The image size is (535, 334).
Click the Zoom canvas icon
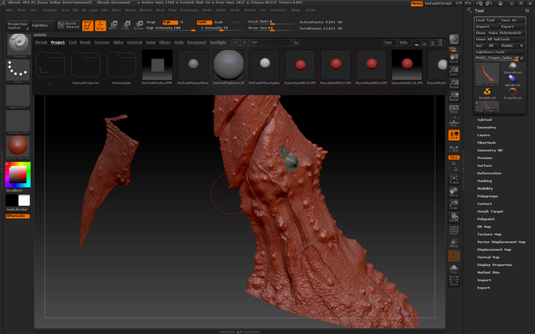pyautogui.click(x=454, y=71)
